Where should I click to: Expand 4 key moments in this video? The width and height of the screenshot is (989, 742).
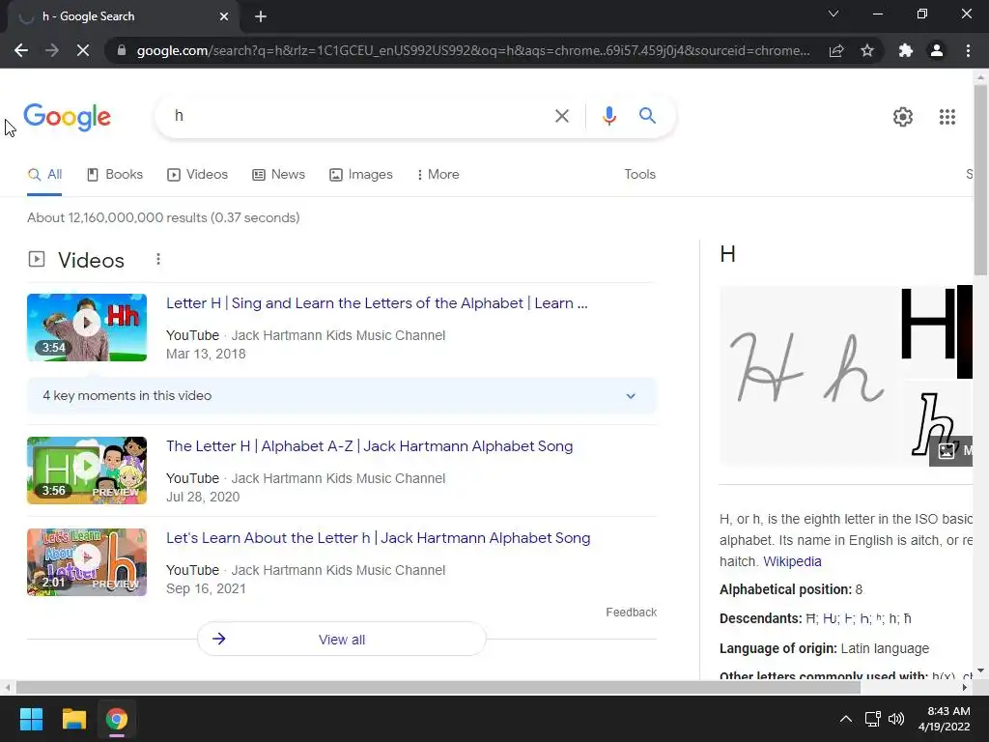pyautogui.click(x=341, y=396)
